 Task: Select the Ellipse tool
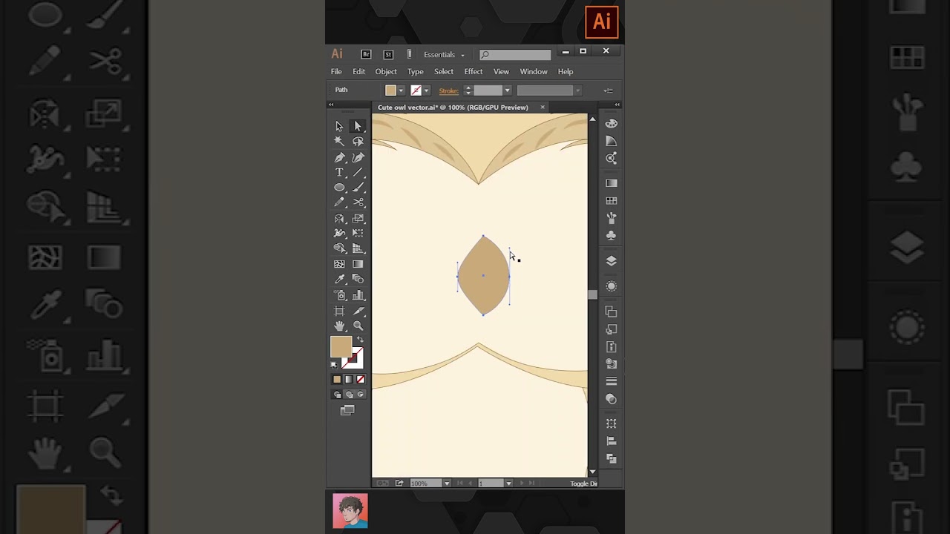click(x=339, y=188)
